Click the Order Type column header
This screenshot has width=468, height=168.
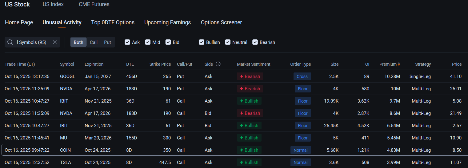(x=301, y=64)
